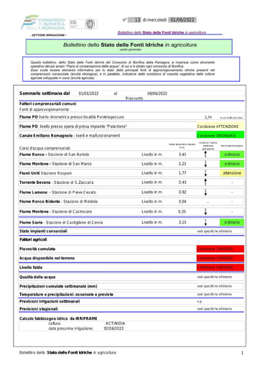Select the header date field 01/06/2022
260x368 pixels.
point(182,19)
